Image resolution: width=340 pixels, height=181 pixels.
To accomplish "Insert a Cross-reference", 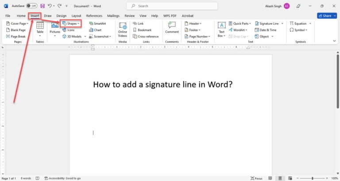I will [146, 36].
